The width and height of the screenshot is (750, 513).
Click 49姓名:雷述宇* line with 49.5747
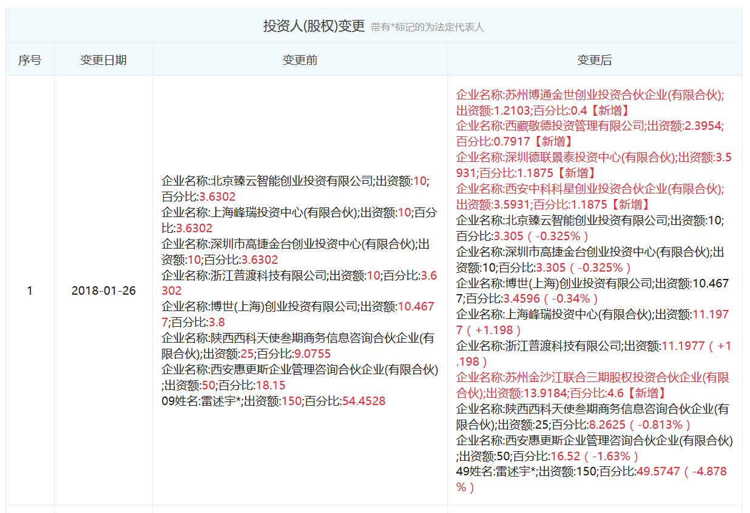click(592, 480)
